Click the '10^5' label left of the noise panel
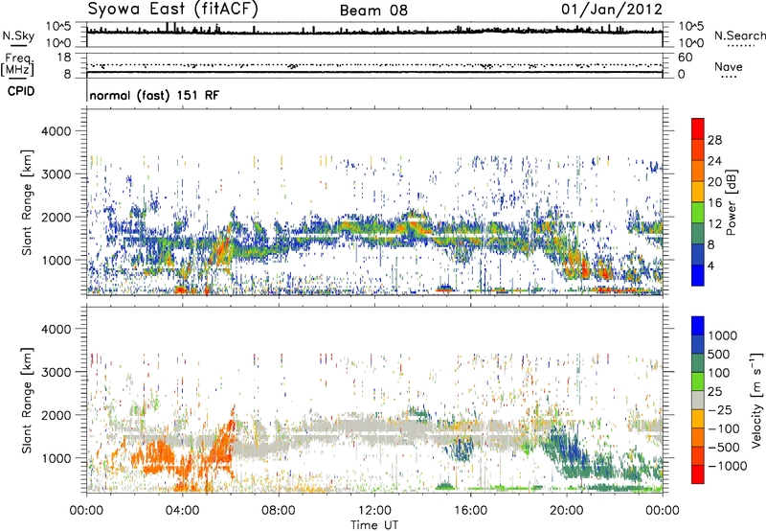This screenshot has height=531, width=766. [x=58, y=27]
